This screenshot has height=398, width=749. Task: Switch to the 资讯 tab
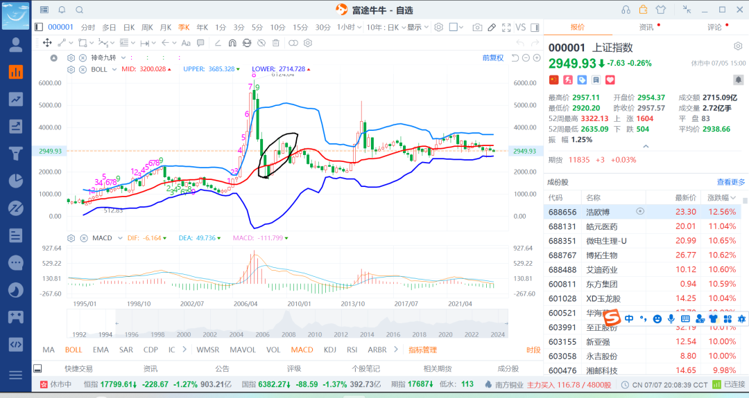click(x=646, y=27)
